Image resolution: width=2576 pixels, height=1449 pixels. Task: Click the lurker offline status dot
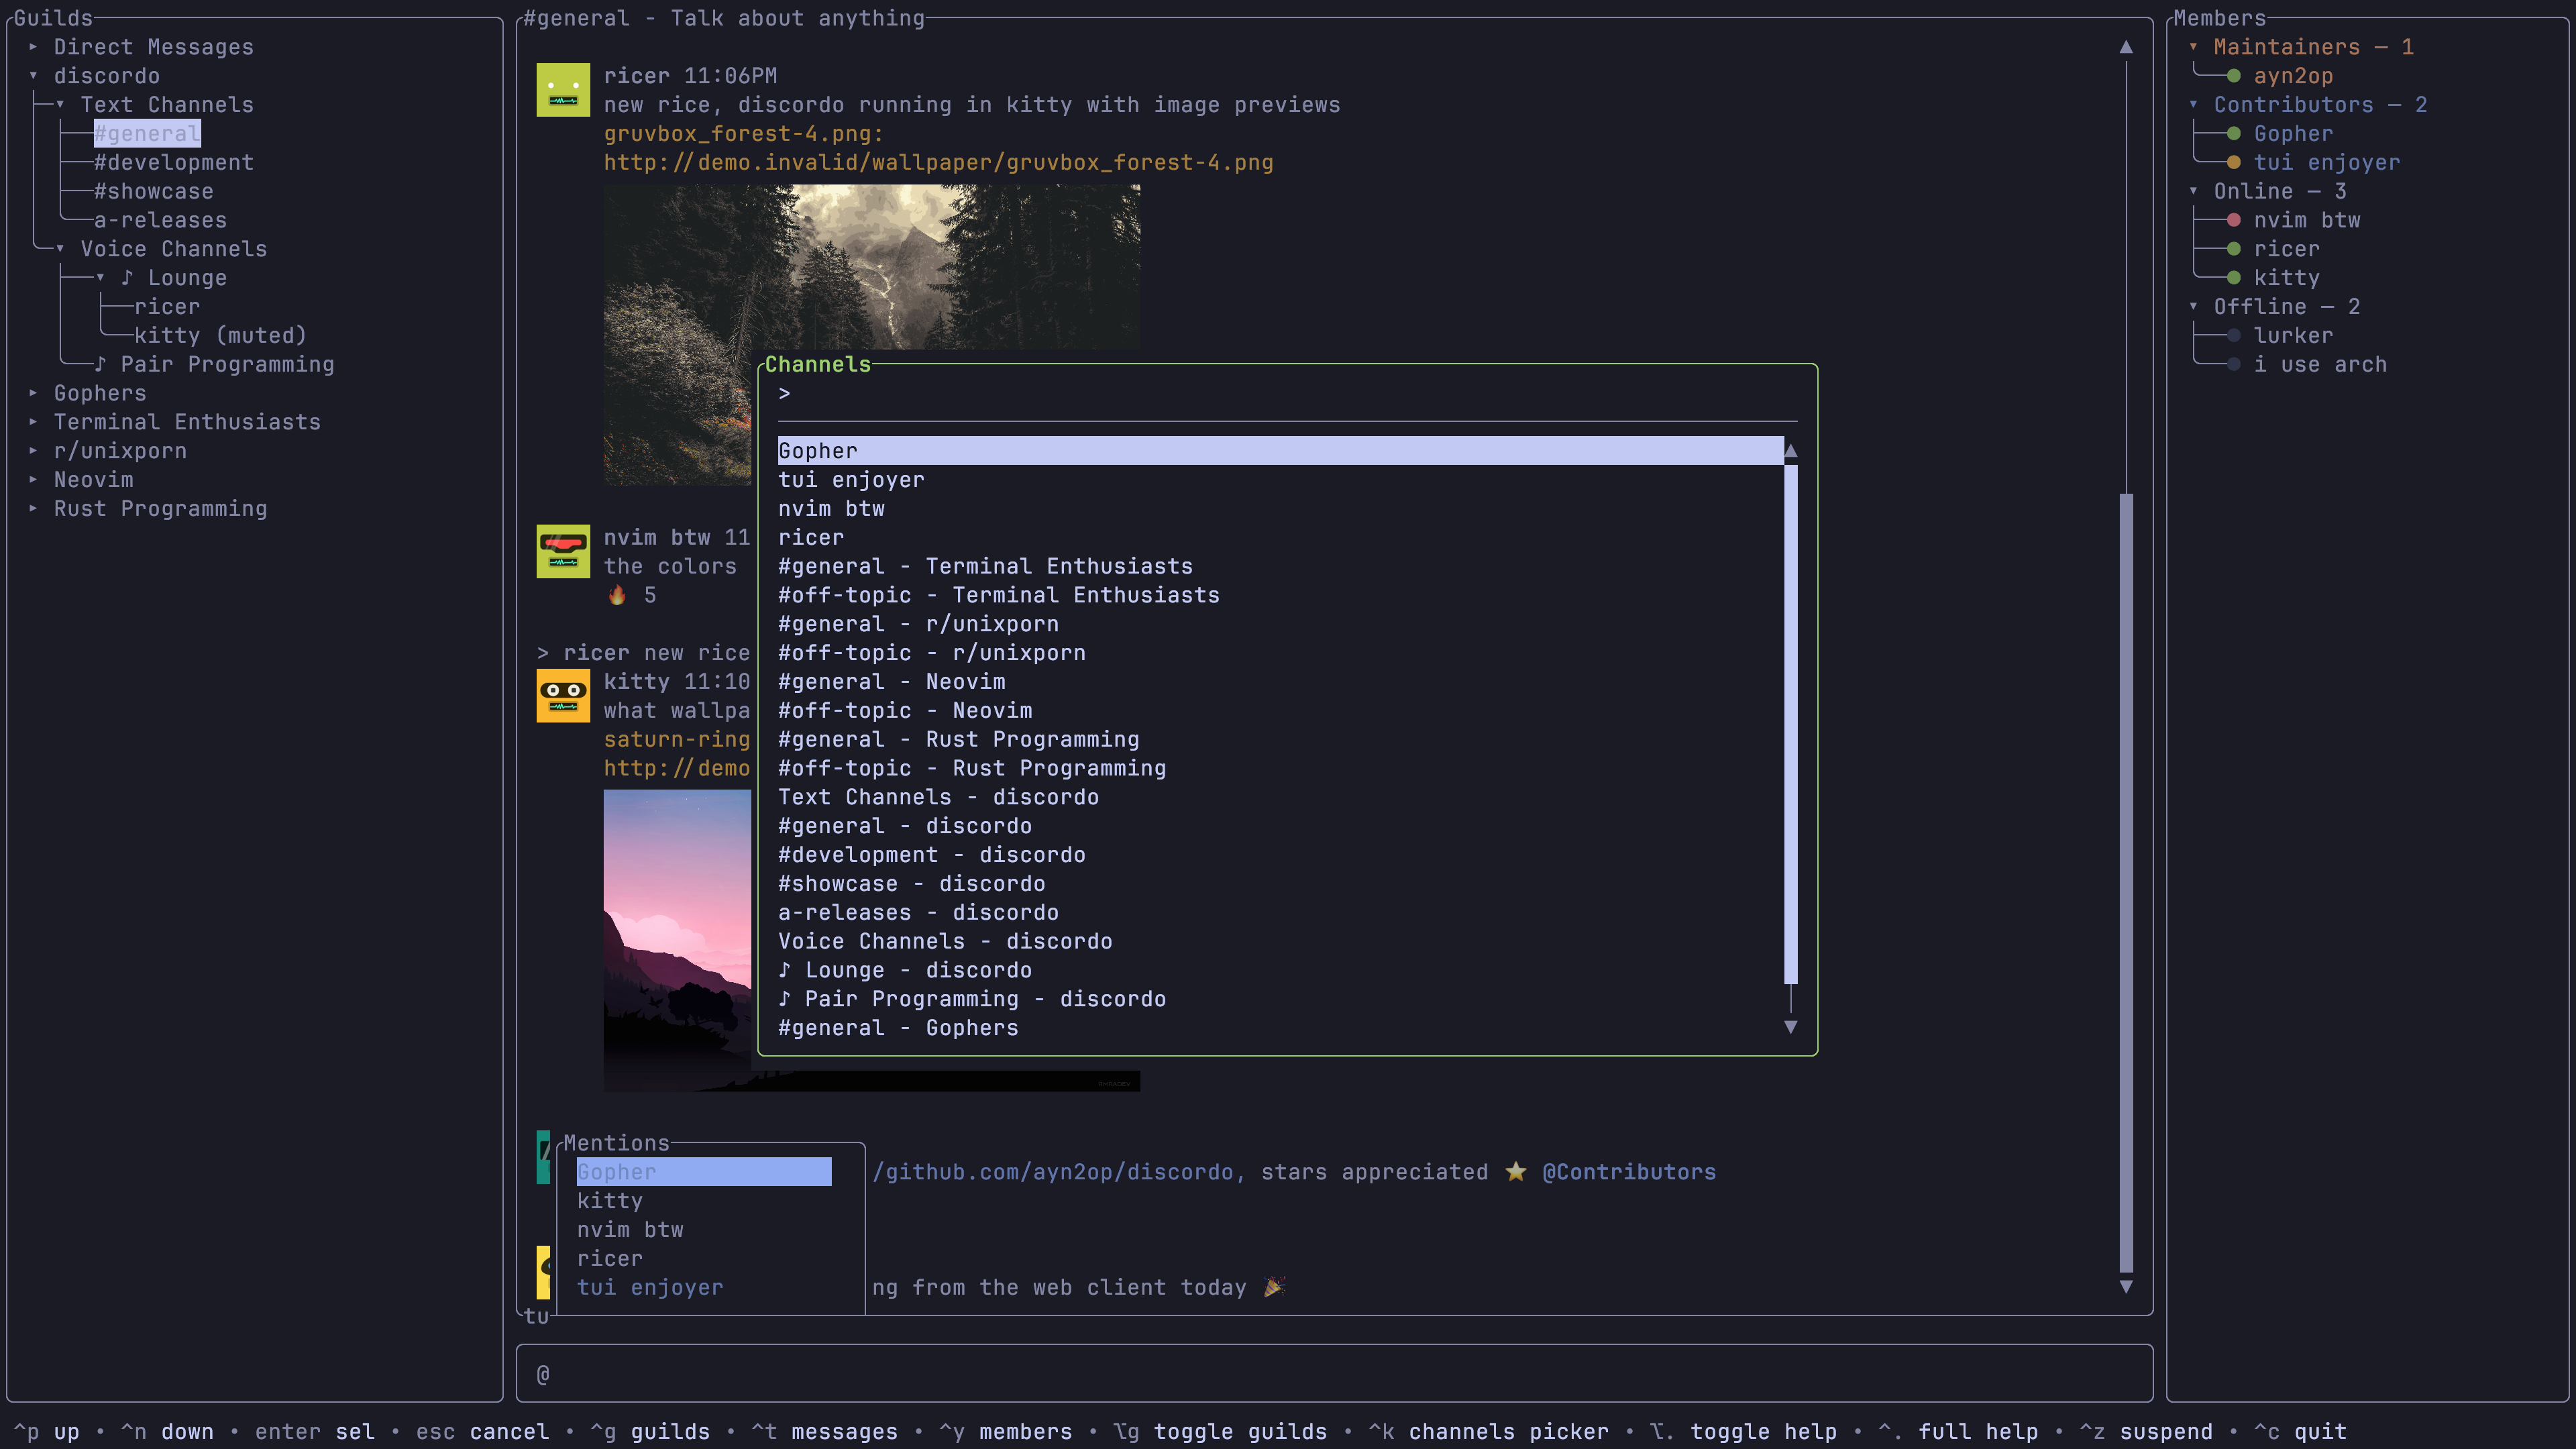[x=2233, y=335]
